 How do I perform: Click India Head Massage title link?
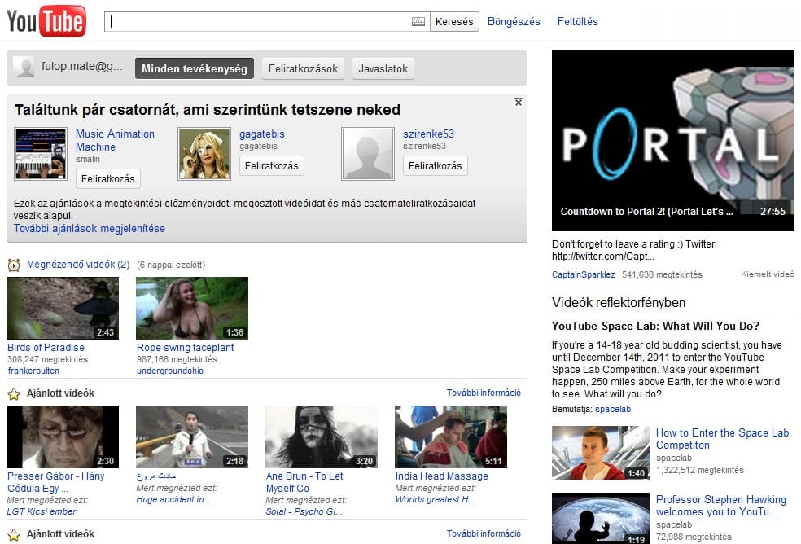(441, 476)
